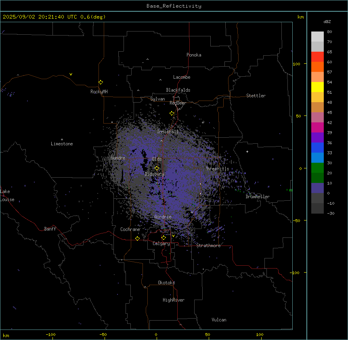
Task: Click the ThreeHills label
Action: click(x=217, y=169)
